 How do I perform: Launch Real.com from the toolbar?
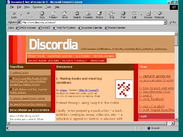pyautogui.click(x=159, y=15)
